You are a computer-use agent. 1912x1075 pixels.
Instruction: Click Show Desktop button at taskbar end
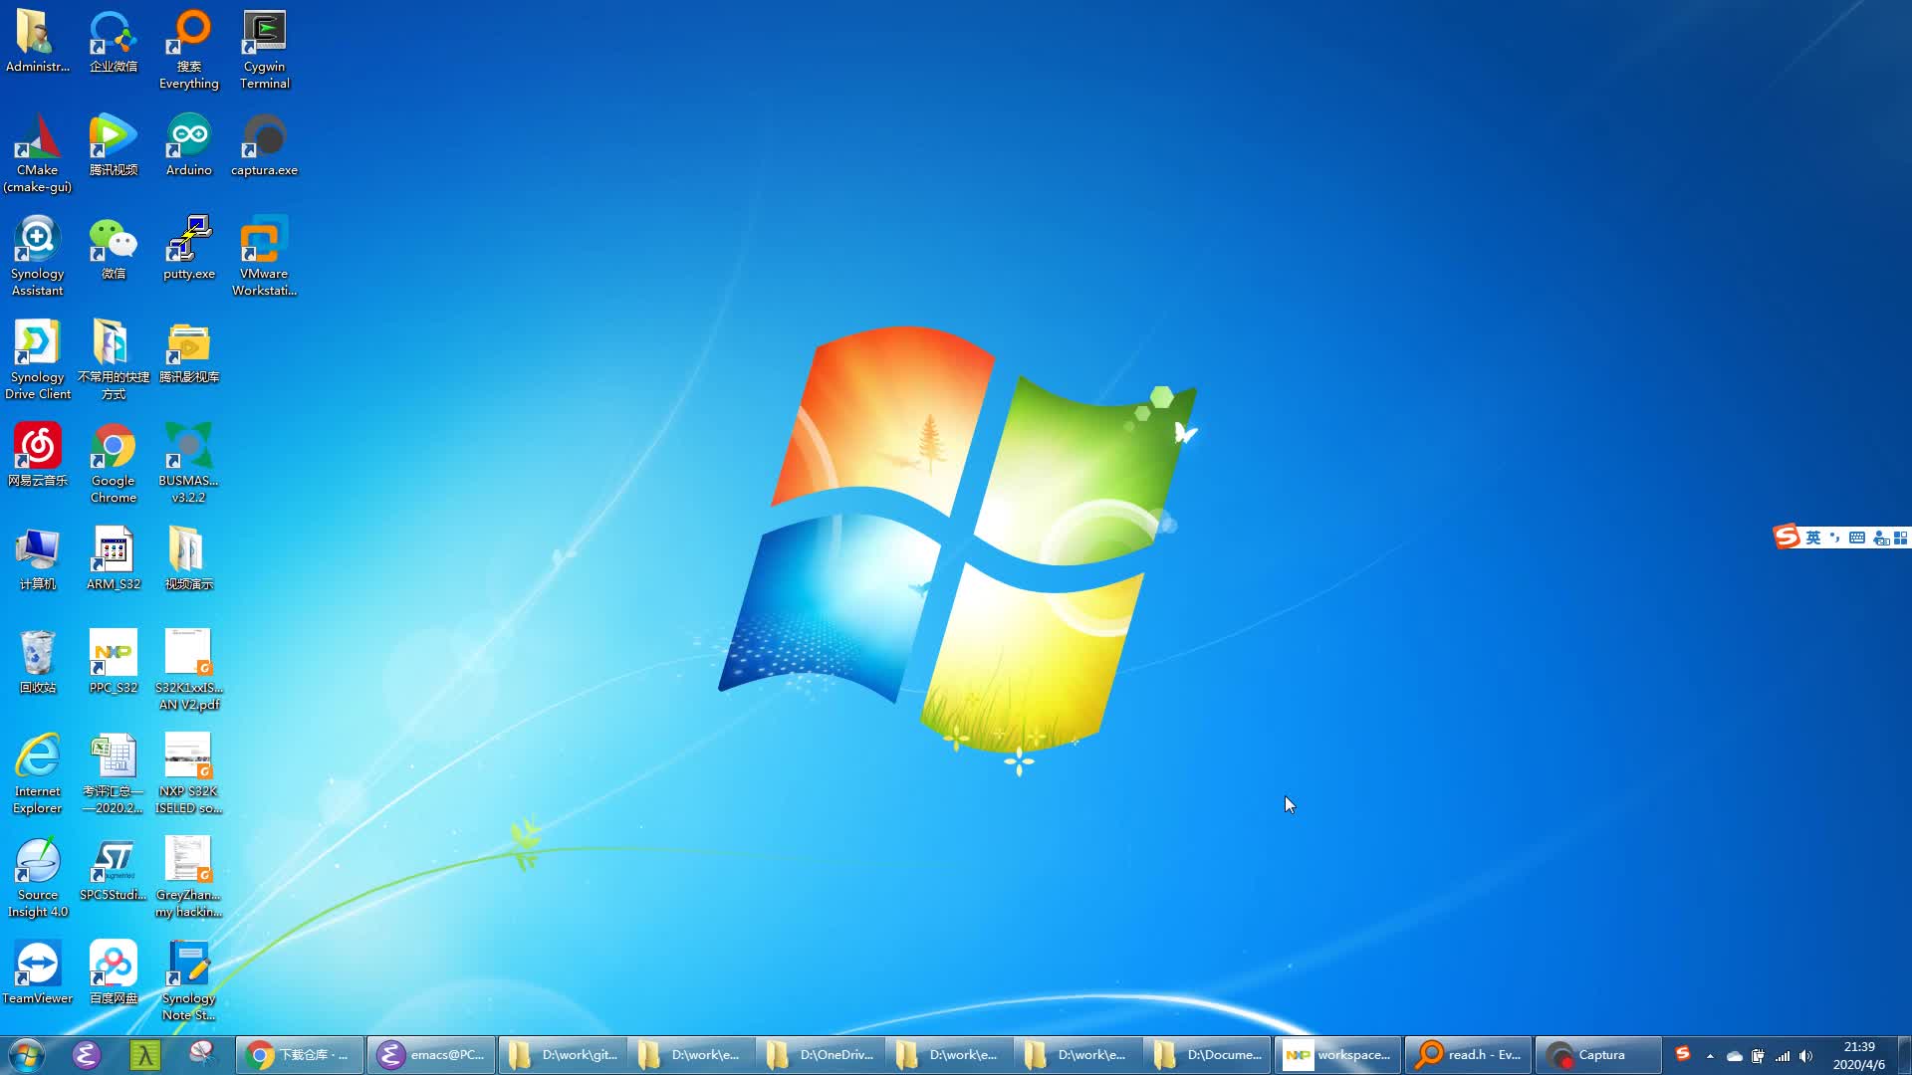coord(1904,1055)
